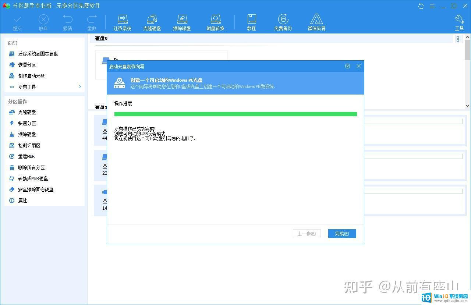
Task: Click the 分区操作 section header
Action: tap(17, 102)
